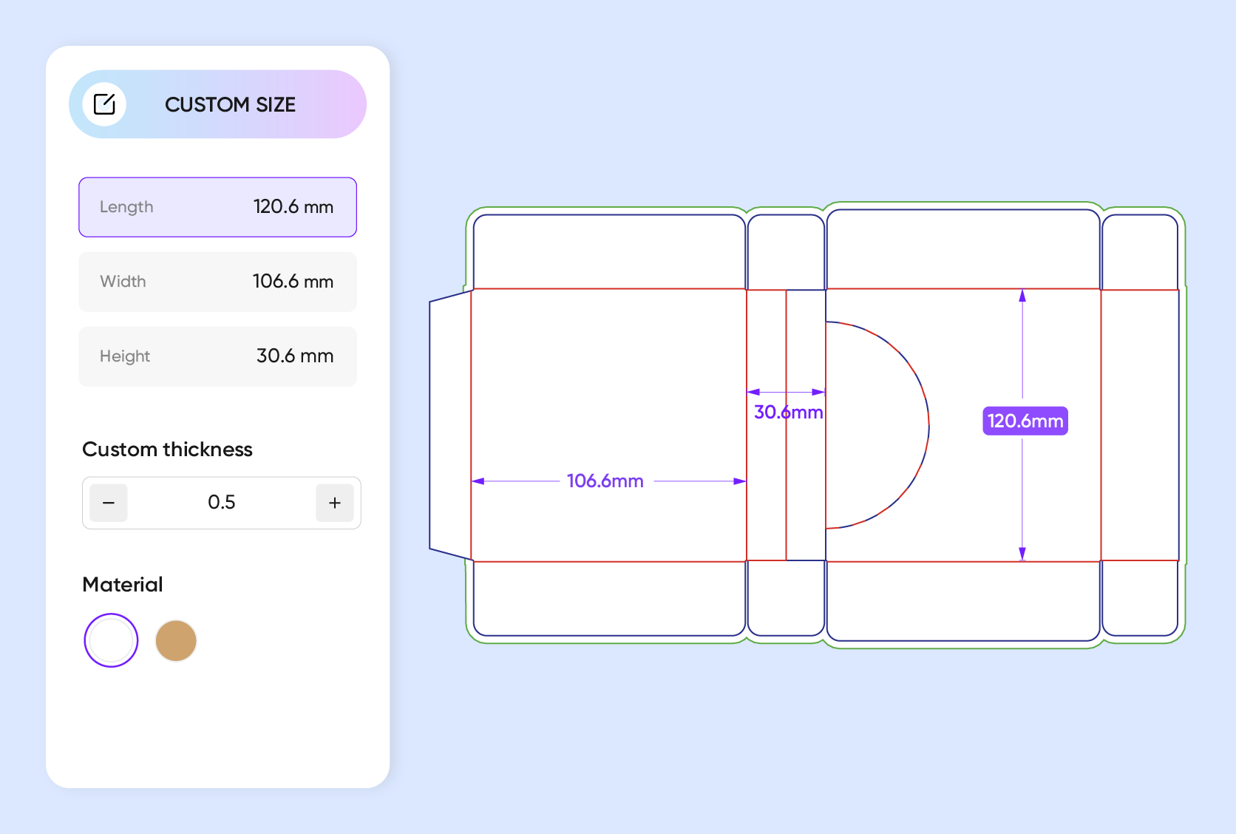Select the Height field showing 30.6 mm
The width and height of the screenshot is (1236, 834).
217,356
